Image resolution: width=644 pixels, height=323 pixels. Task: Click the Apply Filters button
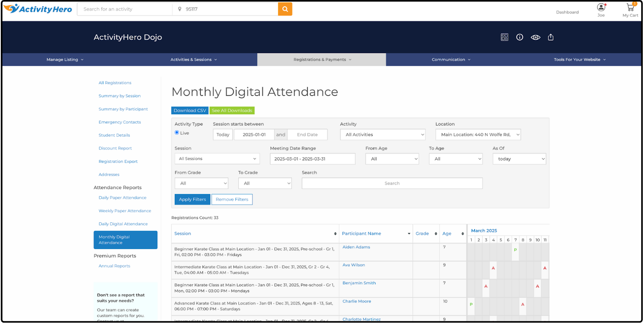192,200
